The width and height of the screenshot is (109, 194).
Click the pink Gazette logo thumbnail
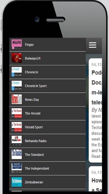pyautogui.click(x=17, y=44)
